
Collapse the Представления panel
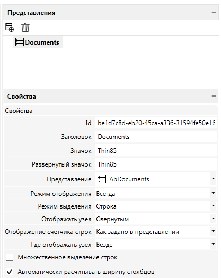214,12
